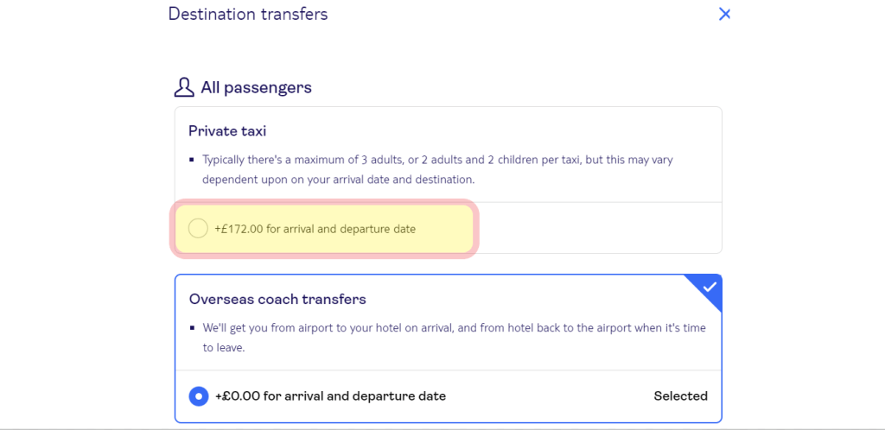885x430 pixels.
Task: Click the All passengers person icon
Action: [x=183, y=87]
